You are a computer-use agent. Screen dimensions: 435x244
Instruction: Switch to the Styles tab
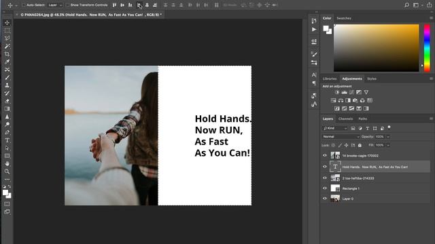[372, 79]
